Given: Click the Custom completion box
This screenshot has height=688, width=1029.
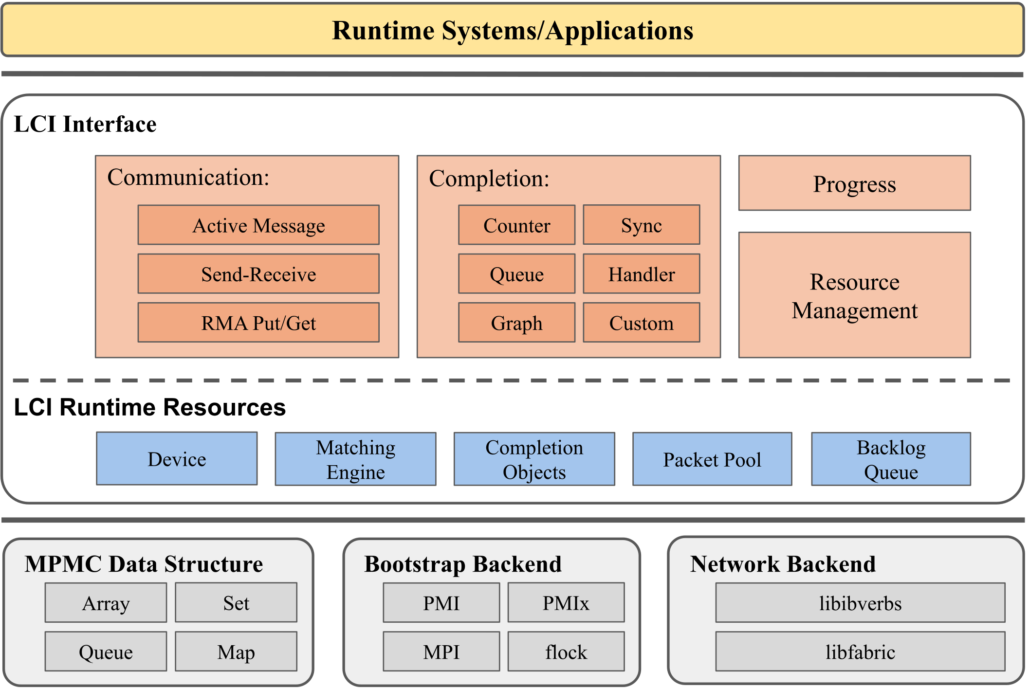Looking at the screenshot, I should click(x=641, y=323).
